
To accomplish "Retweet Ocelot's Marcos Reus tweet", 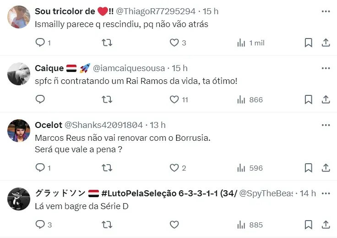I will (x=107, y=168).
